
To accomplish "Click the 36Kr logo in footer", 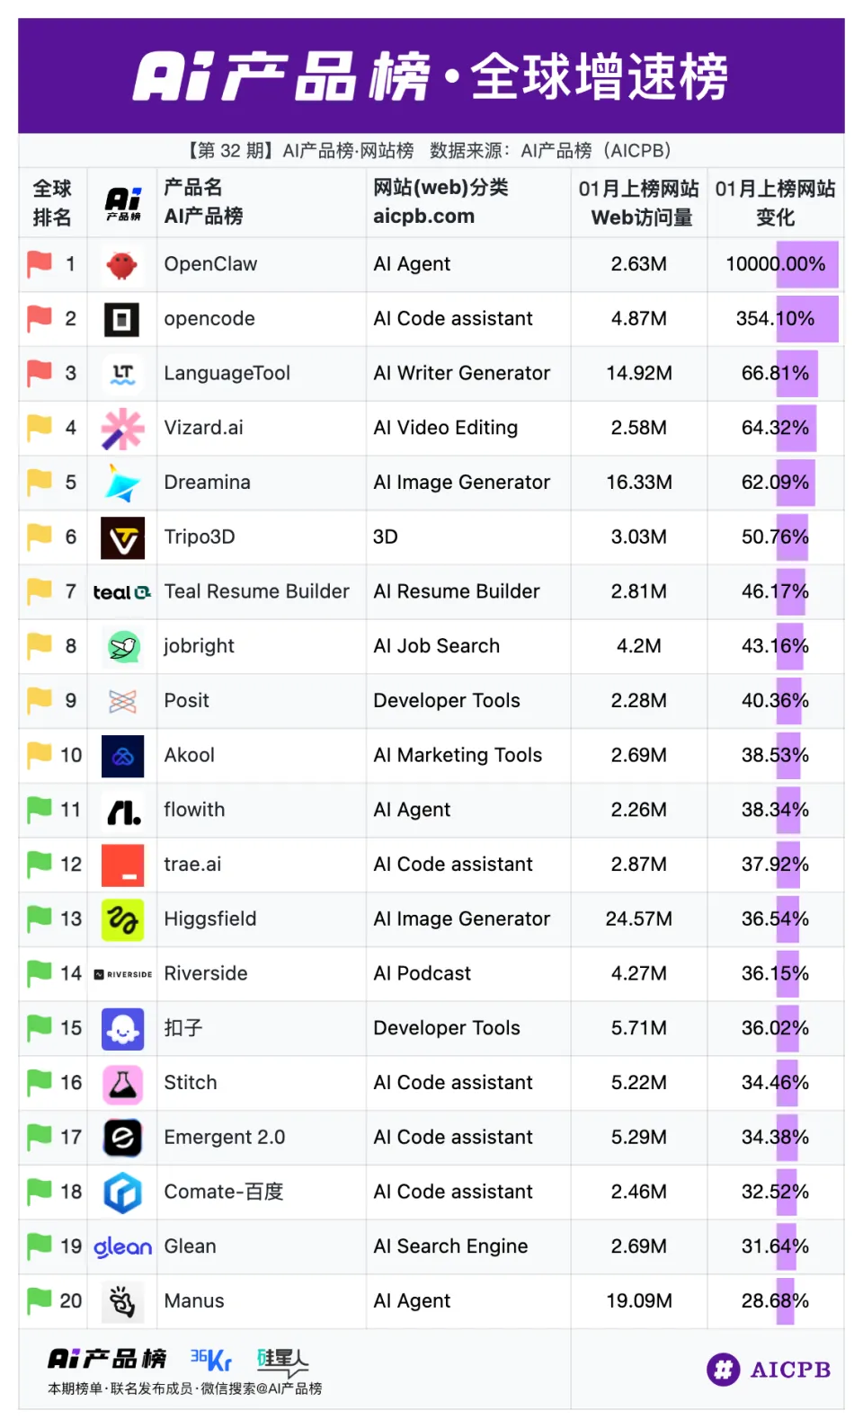I will coord(211,1360).
